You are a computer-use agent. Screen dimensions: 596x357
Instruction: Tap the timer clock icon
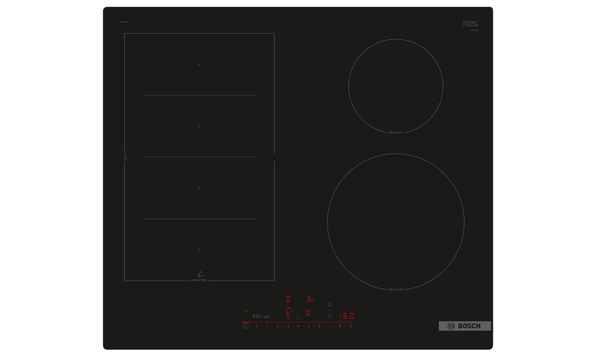329,316
